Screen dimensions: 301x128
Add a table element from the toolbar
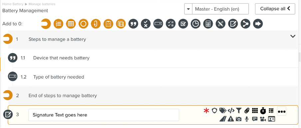[x=71, y=24]
